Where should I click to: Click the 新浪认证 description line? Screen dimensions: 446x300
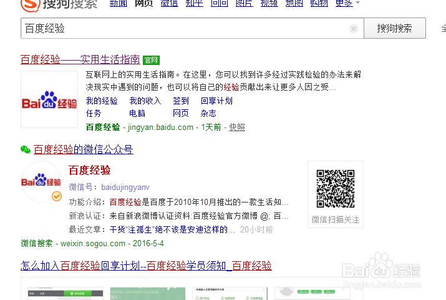click(x=178, y=216)
